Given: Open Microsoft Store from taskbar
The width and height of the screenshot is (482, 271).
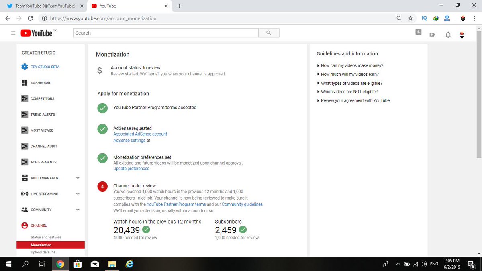Looking at the screenshot, I should point(78,264).
